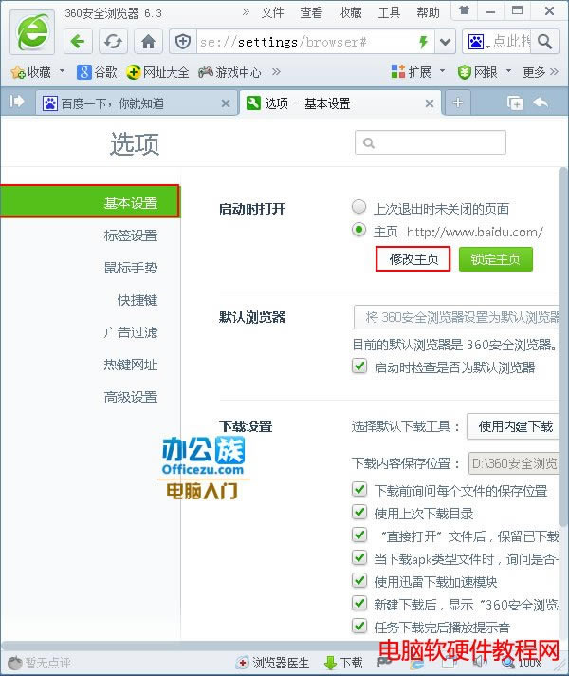This screenshot has height=676, width=569.
Task: Toggle 当下载apk类型文件时 checkbox
Action: (x=359, y=558)
